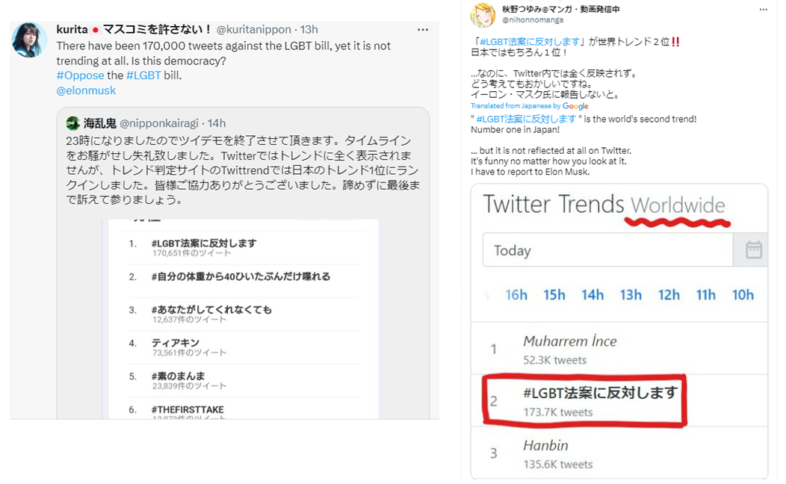Viewport: 786px width, 484px height.
Task: Click trend 1 #LGBT法案に反対します in the Japan list
Action: coord(204,243)
